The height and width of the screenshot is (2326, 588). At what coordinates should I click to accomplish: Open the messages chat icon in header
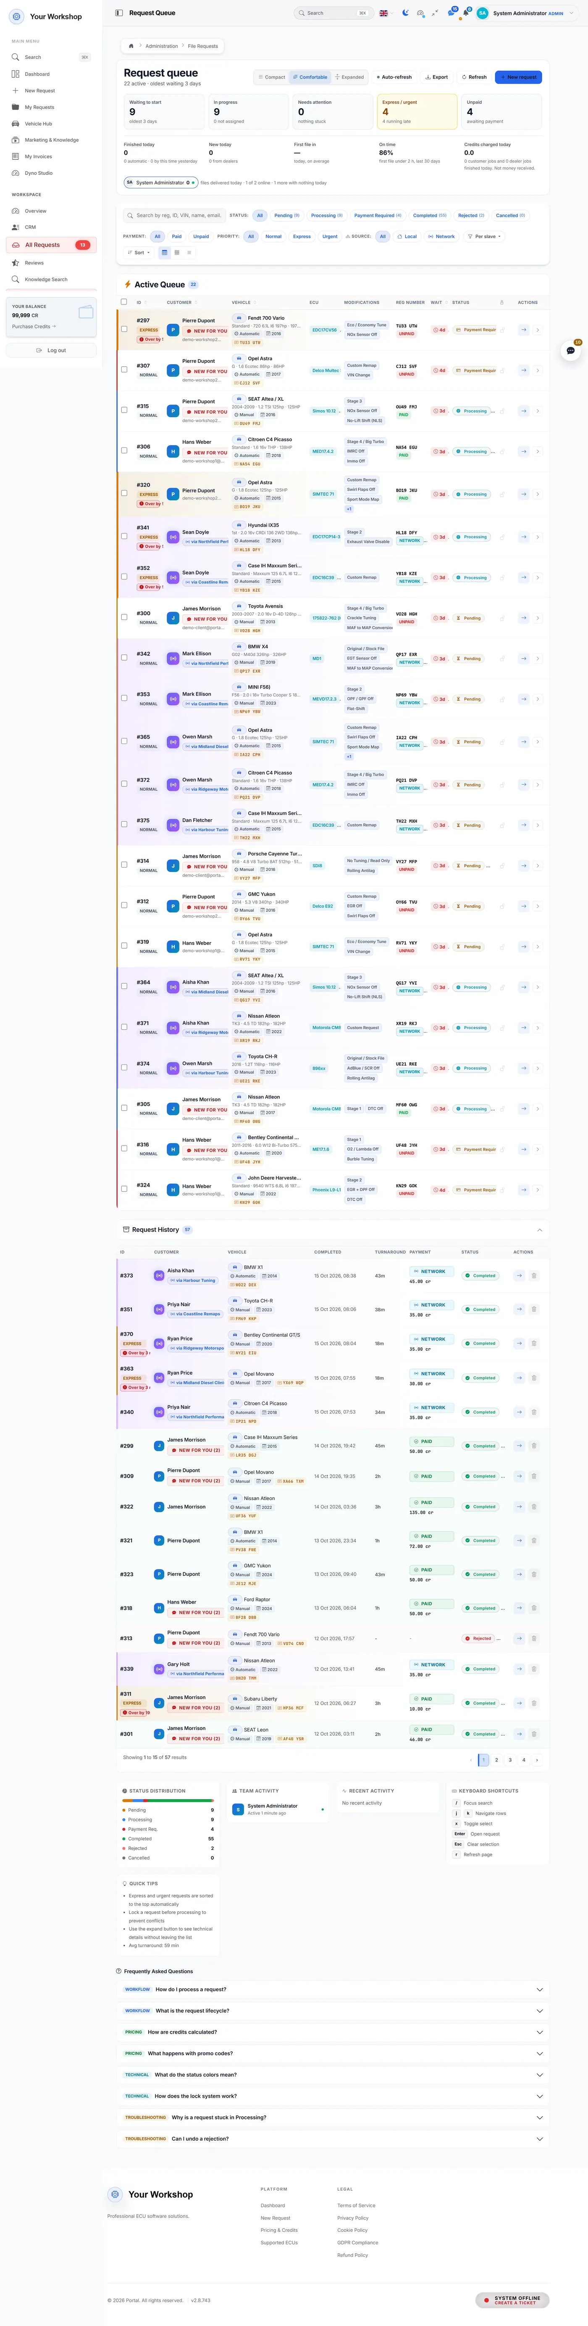(451, 13)
